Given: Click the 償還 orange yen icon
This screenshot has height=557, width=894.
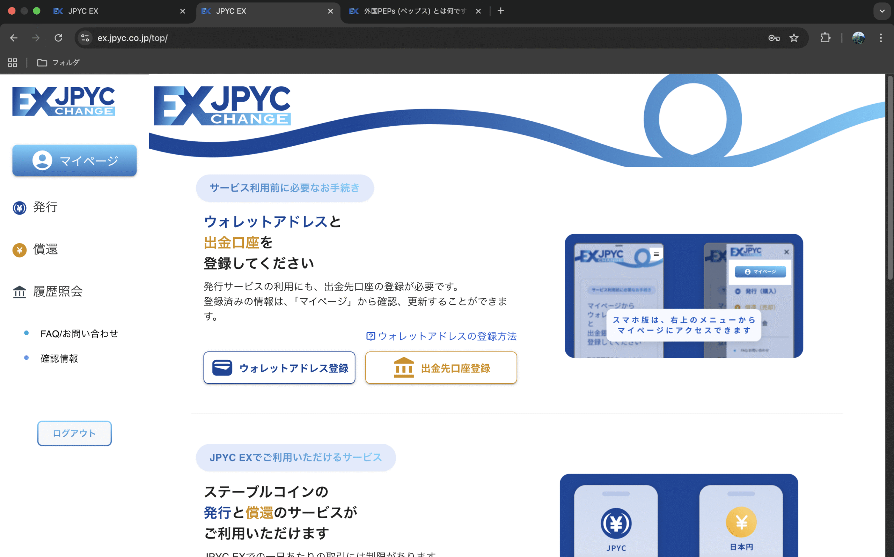Looking at the screenshot, I should pos(20,250).
